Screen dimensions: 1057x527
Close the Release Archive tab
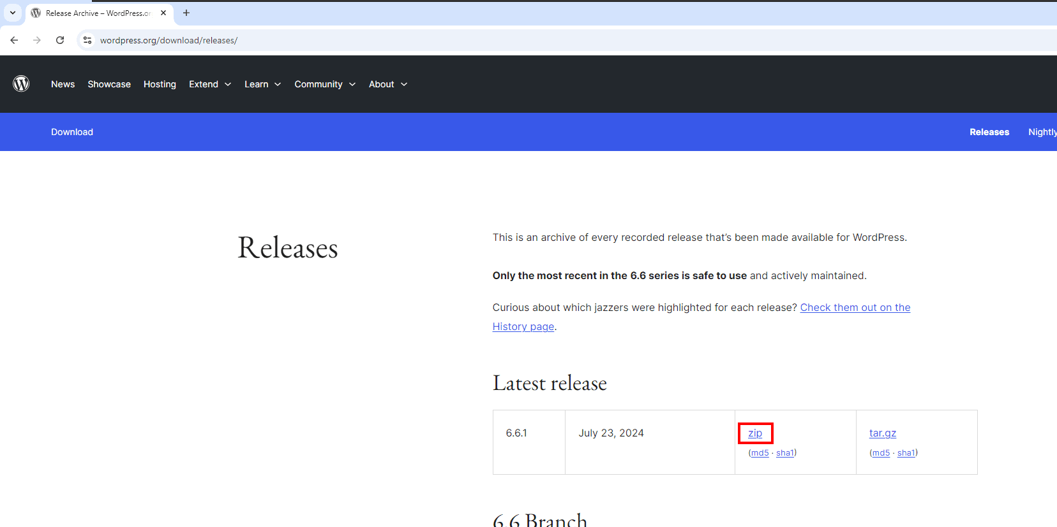163,13
